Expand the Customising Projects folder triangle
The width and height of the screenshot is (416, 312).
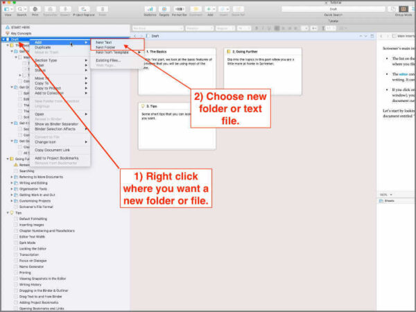pos(12,201)
